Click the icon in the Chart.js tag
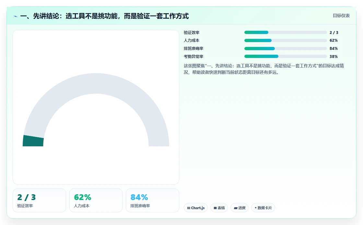Screen dimensions: 363x225 188,208
